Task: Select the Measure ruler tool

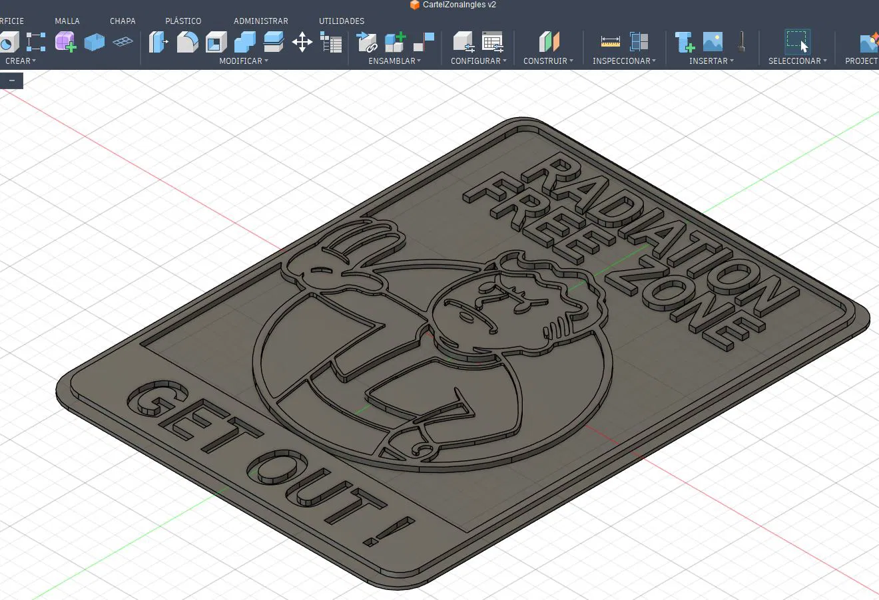Action: (x=610, y=43)
